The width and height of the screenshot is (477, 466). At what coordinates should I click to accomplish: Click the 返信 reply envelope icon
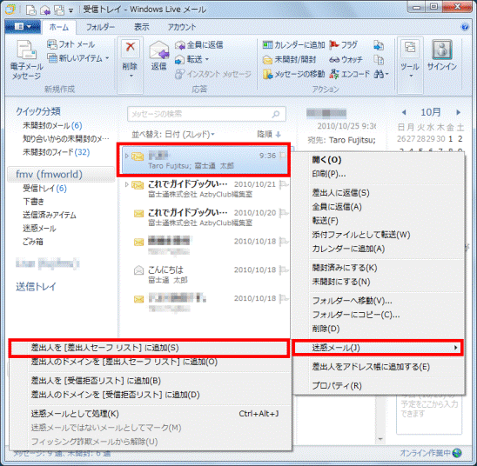pyautogui.click(x=159, y=50)
